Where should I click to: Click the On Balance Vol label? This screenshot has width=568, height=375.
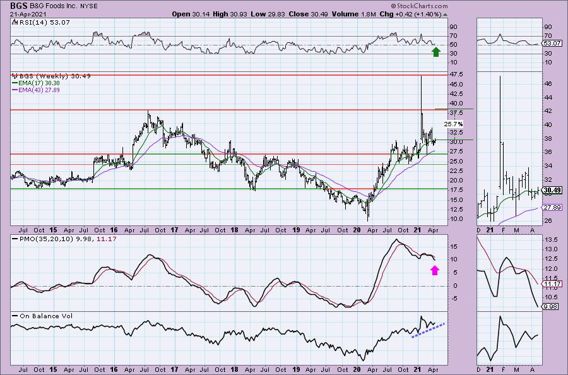(42, 316)
